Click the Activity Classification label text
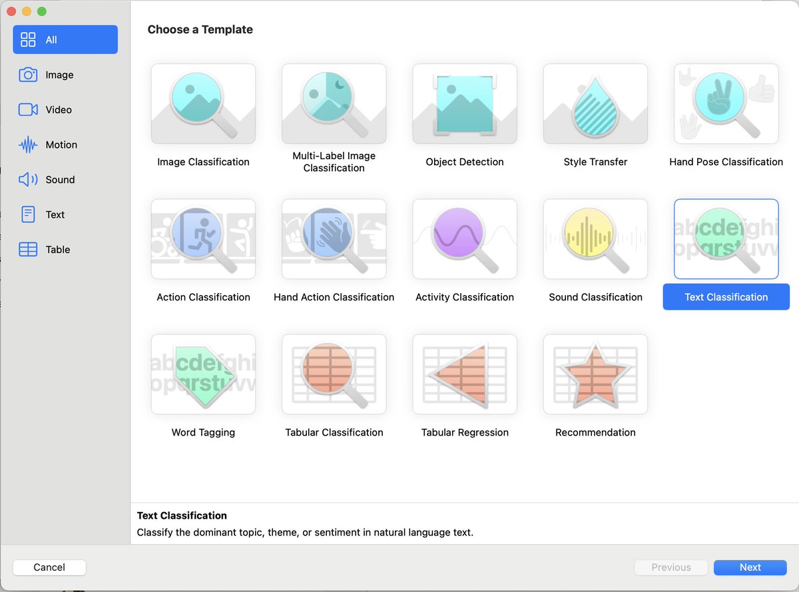 pyautogui.click(x=465, y=297)
